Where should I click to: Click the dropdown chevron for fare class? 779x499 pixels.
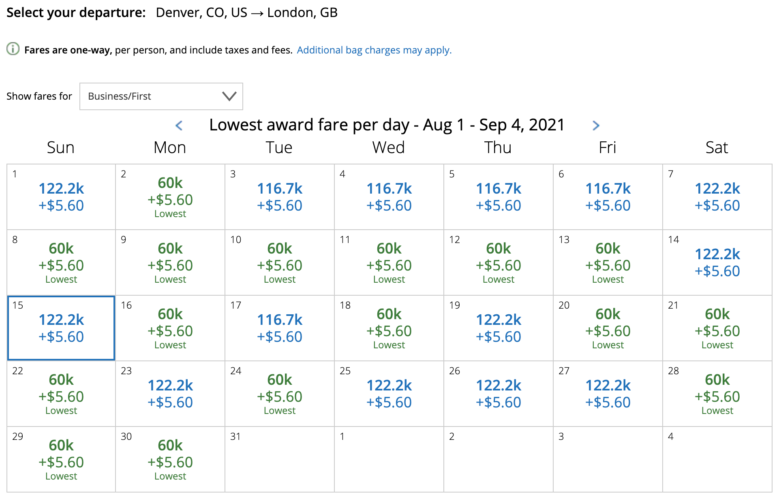[x=229, y=96]
